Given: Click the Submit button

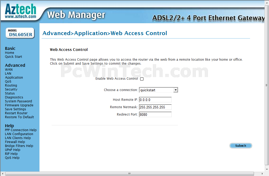Looking at the screenshot, I should (241, 146).
